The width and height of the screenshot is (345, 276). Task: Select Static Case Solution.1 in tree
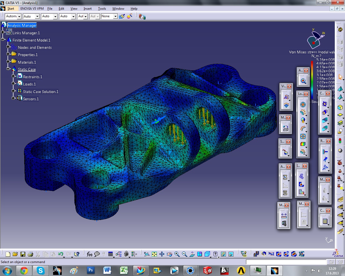[41, 92]
